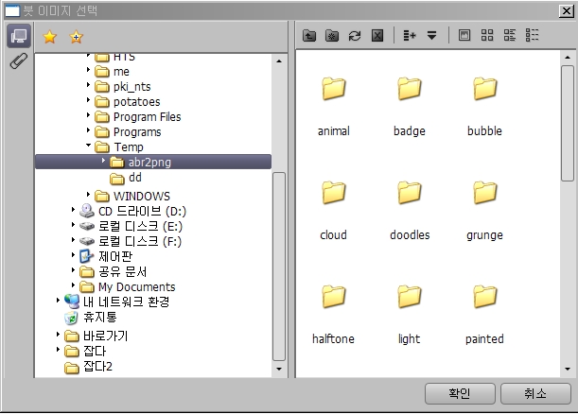Click the 취소 cancel button
This screenshot has width=578, height=414.
point(535,393)
